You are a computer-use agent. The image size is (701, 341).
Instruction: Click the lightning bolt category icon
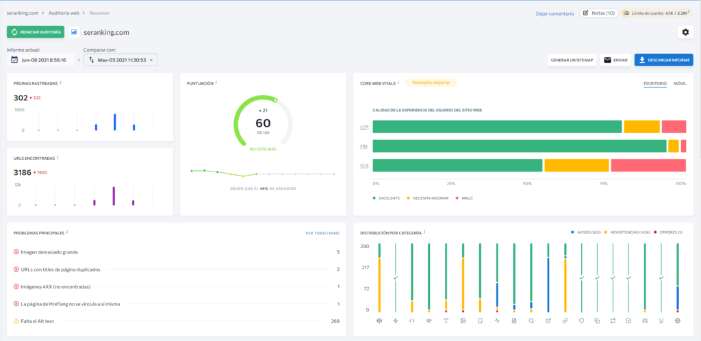tap(395, 320)
